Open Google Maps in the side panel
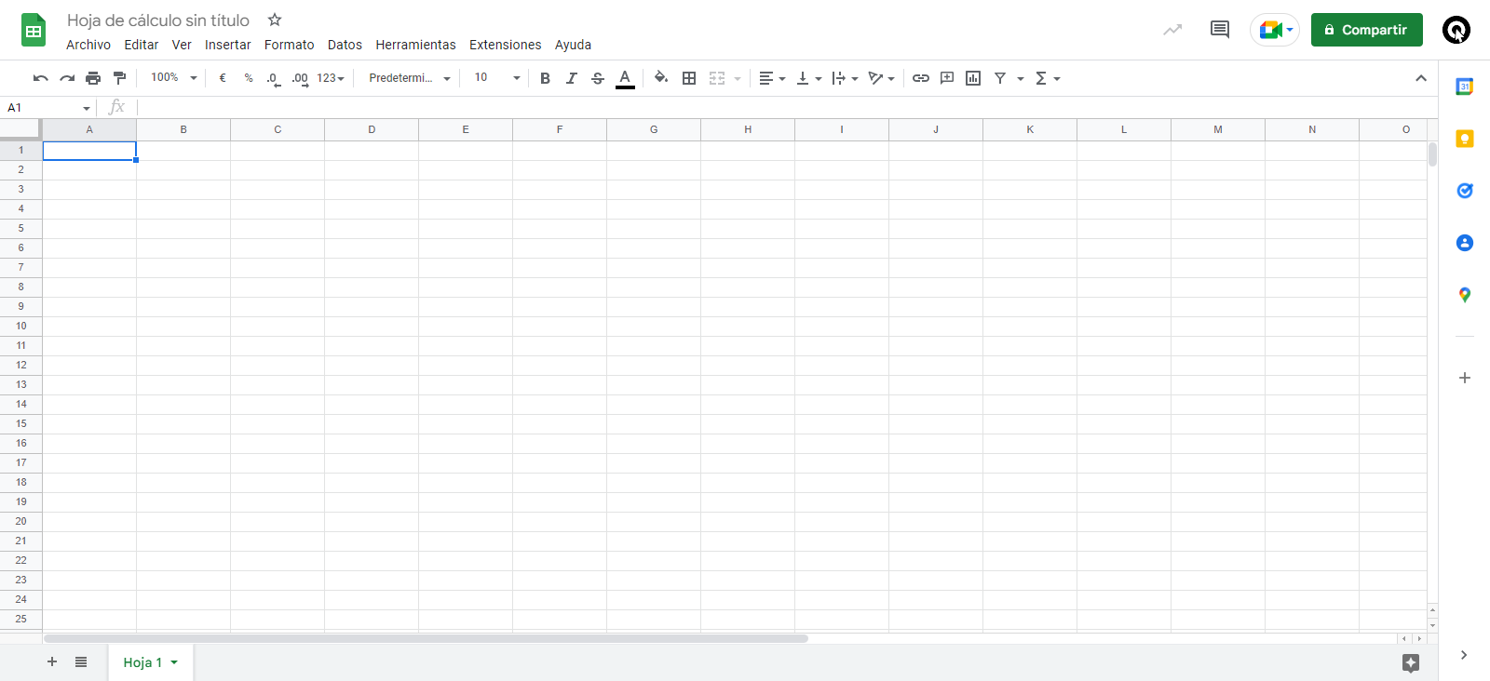Viewport: 1490px width, 681px height. (x=1464, y=295)
